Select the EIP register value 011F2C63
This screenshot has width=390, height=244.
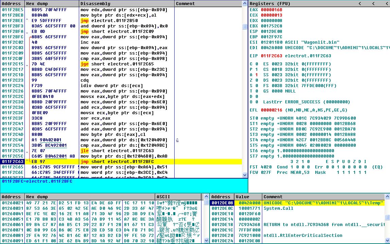tap(271, 56)
